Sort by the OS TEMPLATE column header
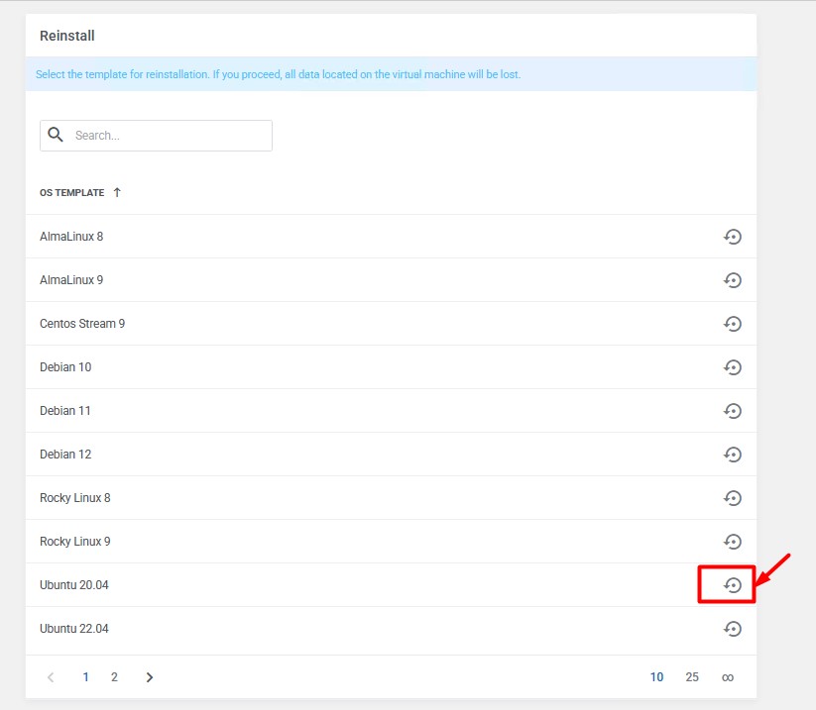This screenshot has height=710, width=816. coord(71,193)
